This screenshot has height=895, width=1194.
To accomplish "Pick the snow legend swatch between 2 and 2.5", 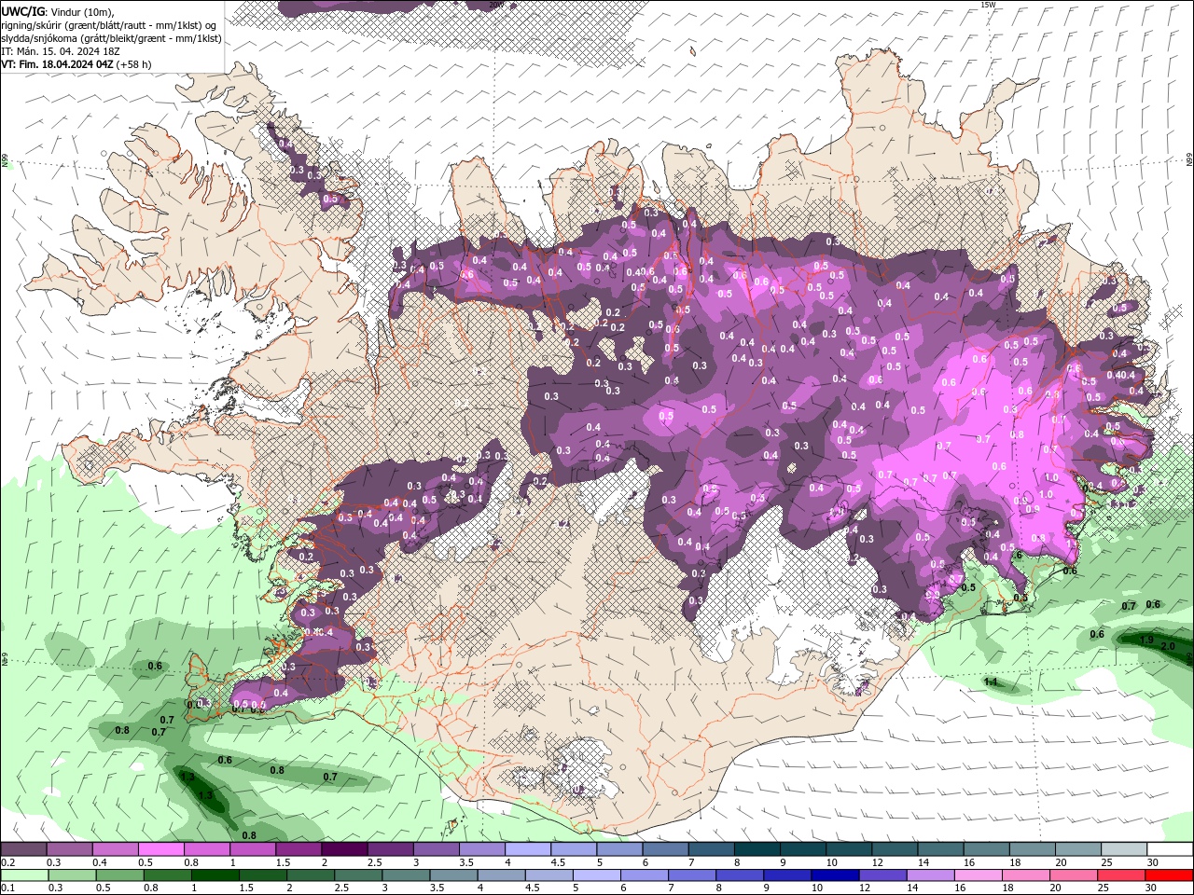I will [343, 849].
